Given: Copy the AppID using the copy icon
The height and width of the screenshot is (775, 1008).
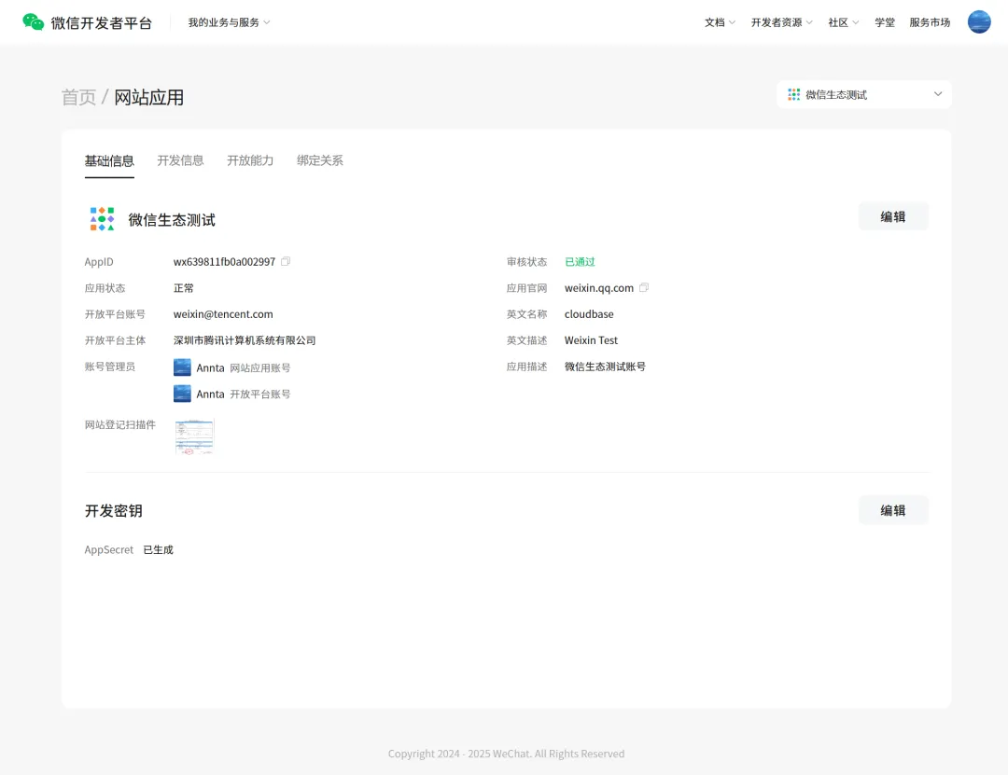Looking at the screenshot, I should pos(287,261).
